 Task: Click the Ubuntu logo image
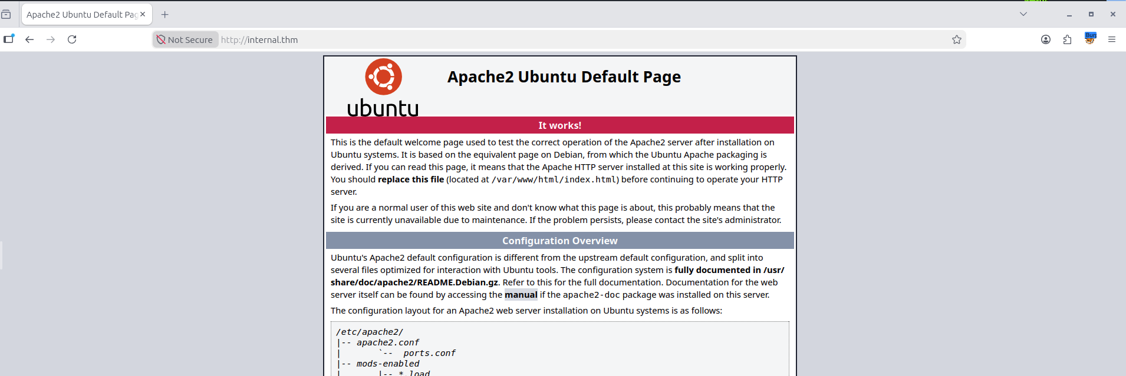coord(383,88)
